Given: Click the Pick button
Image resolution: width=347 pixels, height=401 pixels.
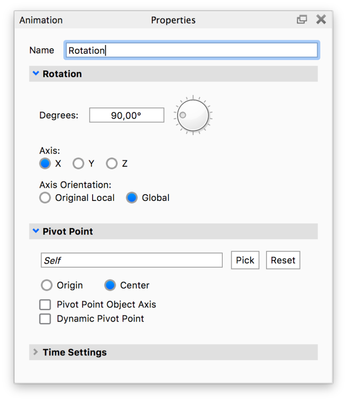Looking at the screenshot, I should [x=245, y=260].
